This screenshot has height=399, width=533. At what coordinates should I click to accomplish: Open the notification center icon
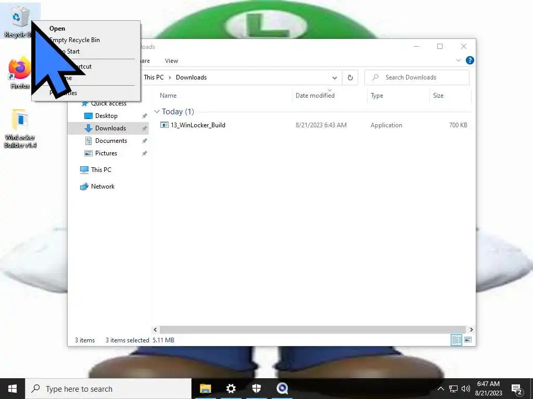tap(517, 389)
